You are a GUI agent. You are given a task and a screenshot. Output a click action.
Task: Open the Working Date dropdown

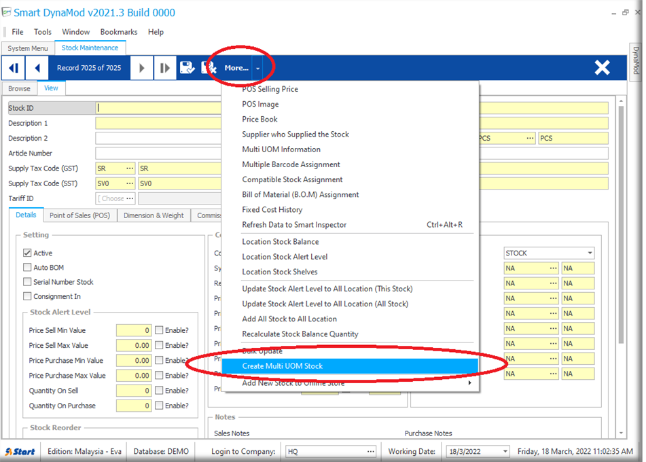[504, 452]
